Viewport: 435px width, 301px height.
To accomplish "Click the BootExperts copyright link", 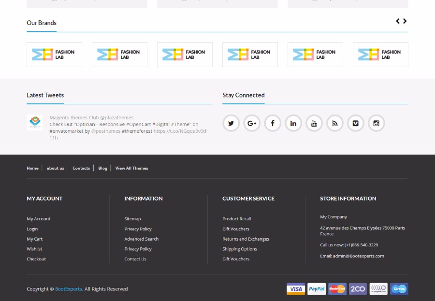I will (69, 289).
